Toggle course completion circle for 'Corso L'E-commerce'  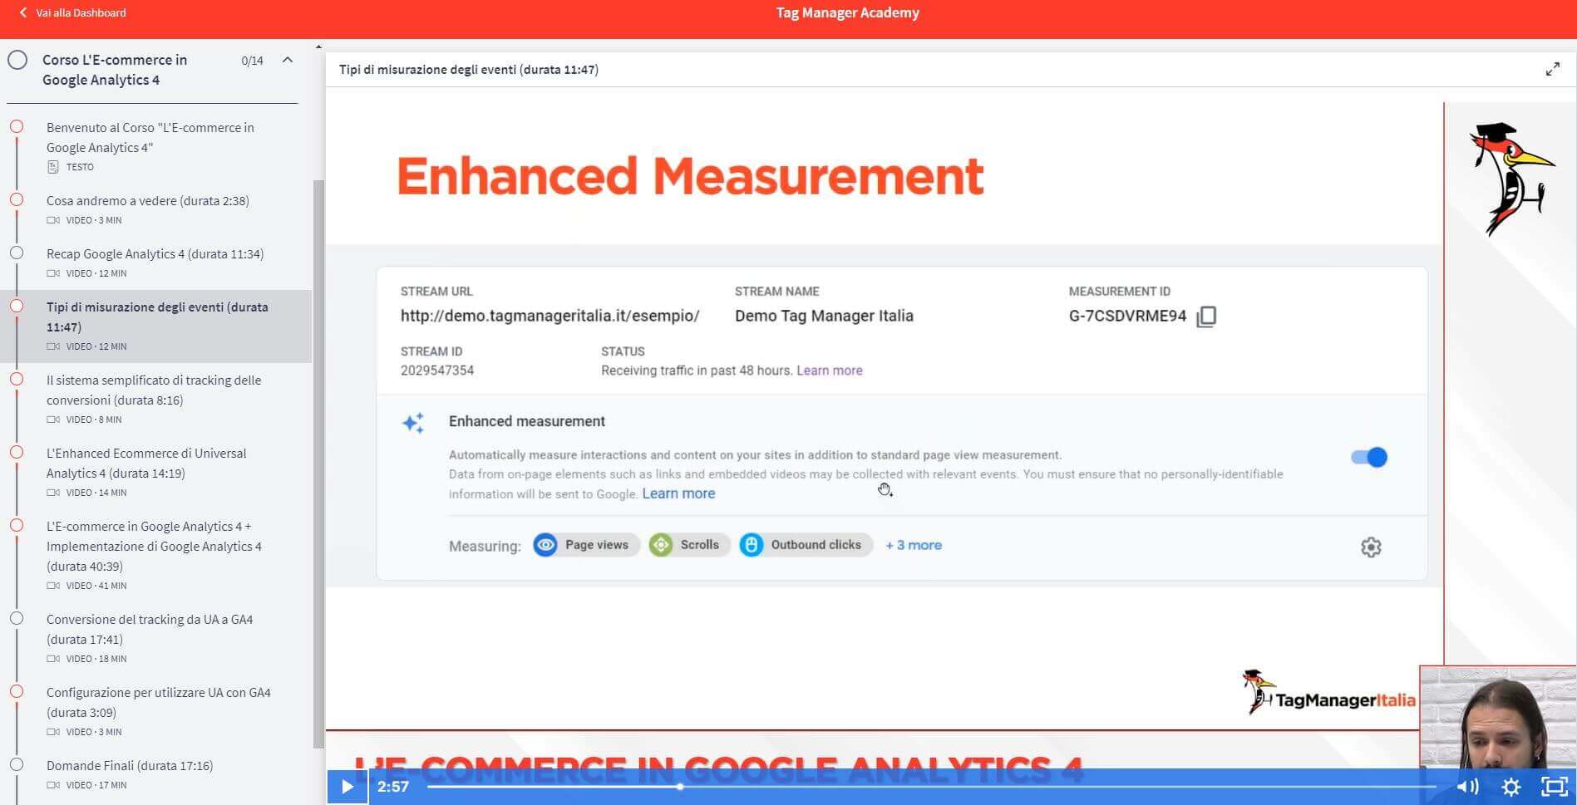point(17,60)
